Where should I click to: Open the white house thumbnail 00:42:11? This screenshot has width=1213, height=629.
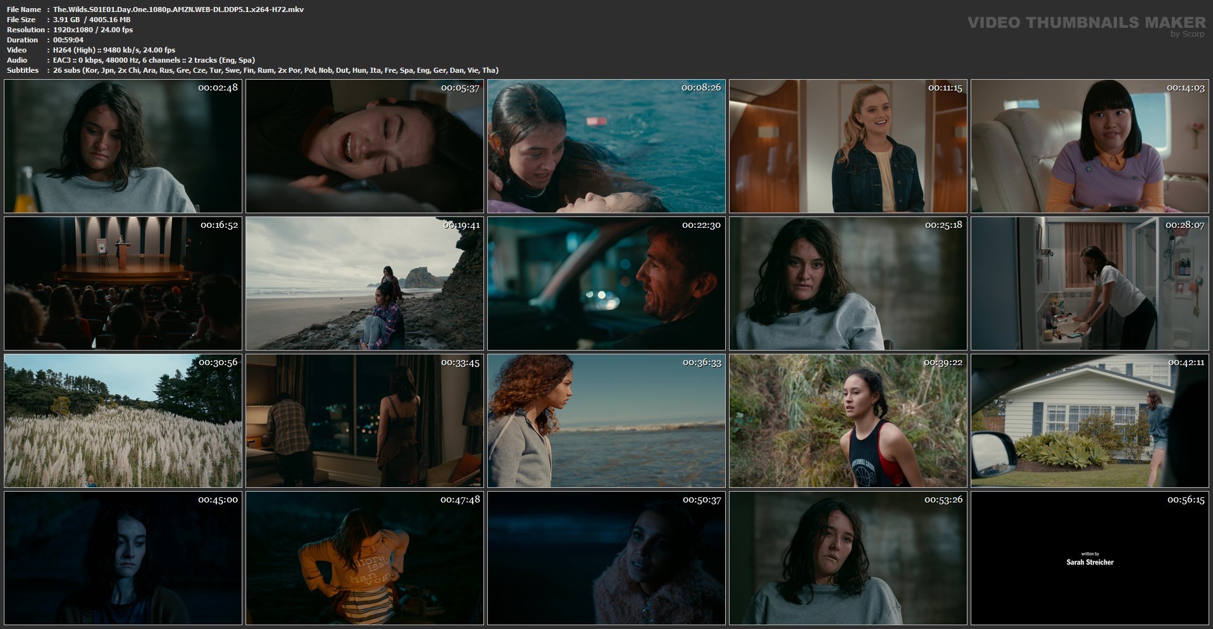[1090, 421]
